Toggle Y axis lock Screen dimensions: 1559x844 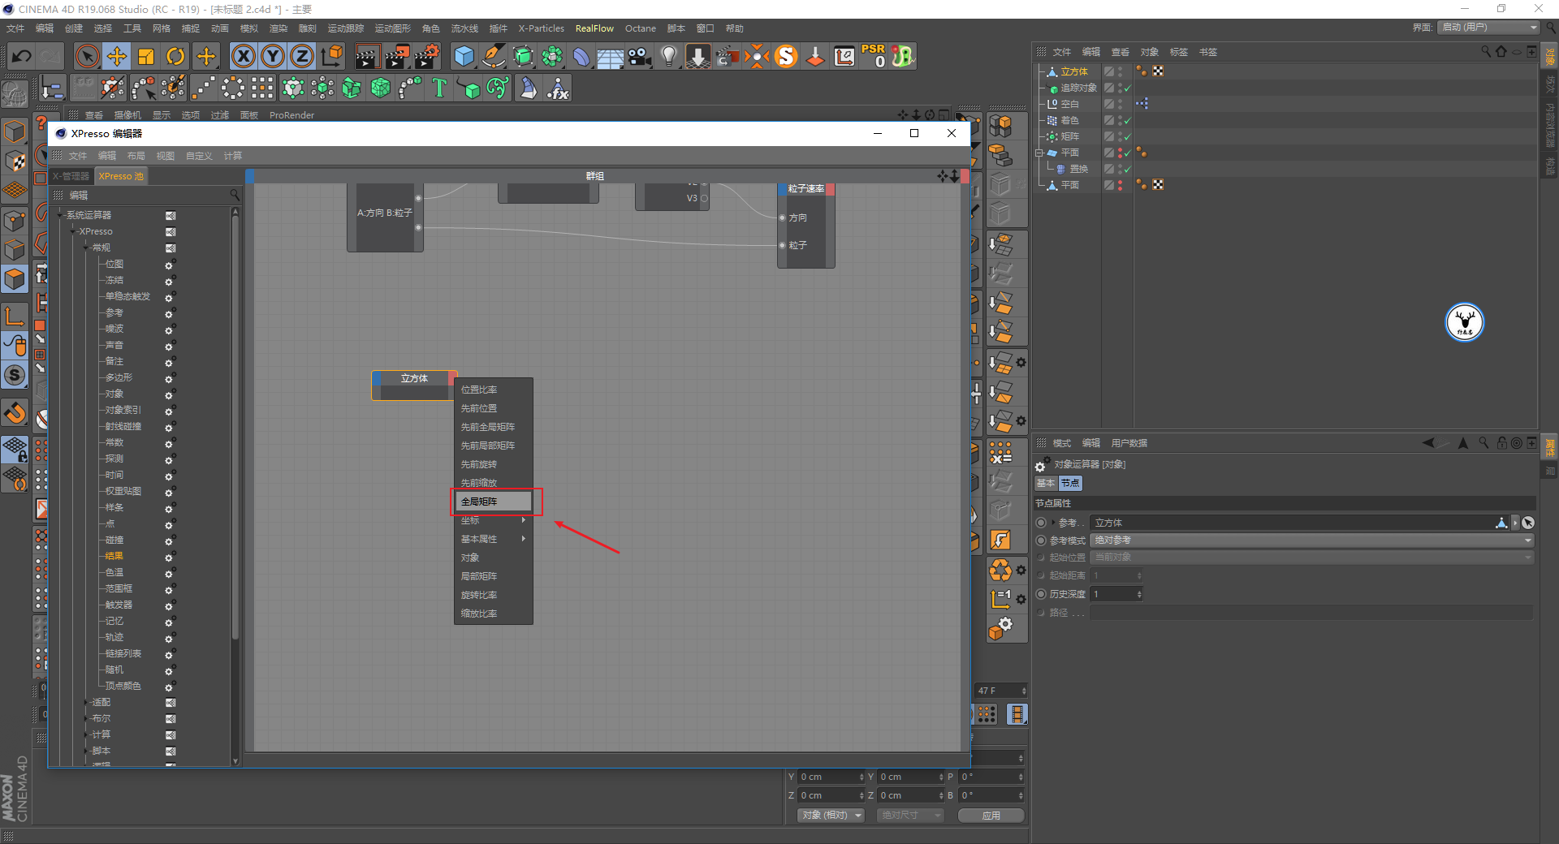click(273, 56)
